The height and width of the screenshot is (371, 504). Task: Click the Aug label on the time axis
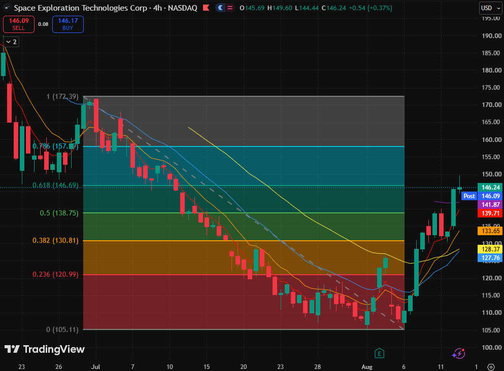pyautogui.click(x=367, y=366)
